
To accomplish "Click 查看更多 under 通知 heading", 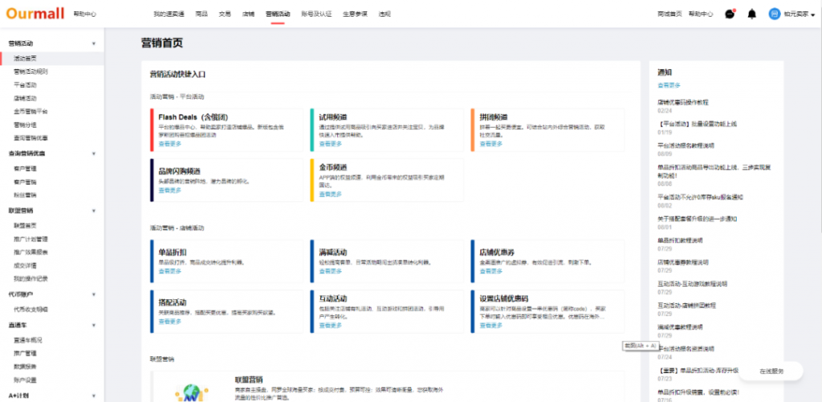I will point(669,85).
